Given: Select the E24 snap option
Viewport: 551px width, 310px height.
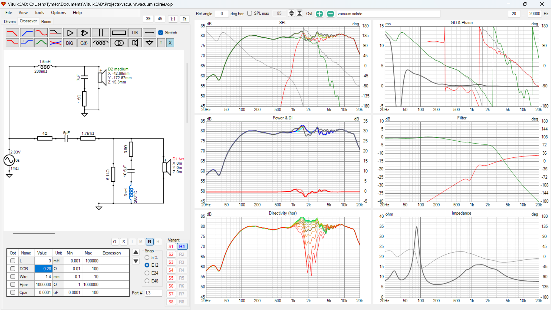Looking at the screenshot, I should (x=147, y=273).
